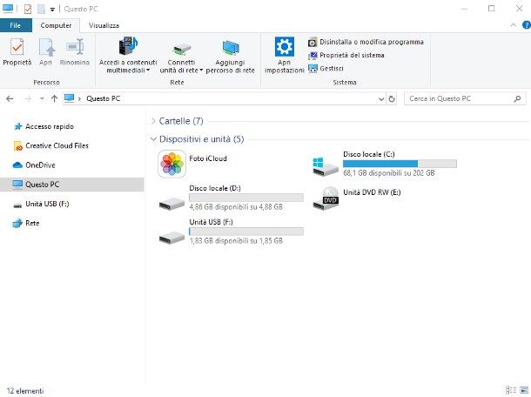Collapse the ribbon with the chevron

pyautogui.click(x=514, y=25)
